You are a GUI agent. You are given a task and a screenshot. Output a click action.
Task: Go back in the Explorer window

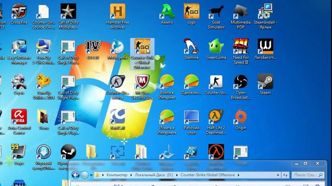pos(76,175)
